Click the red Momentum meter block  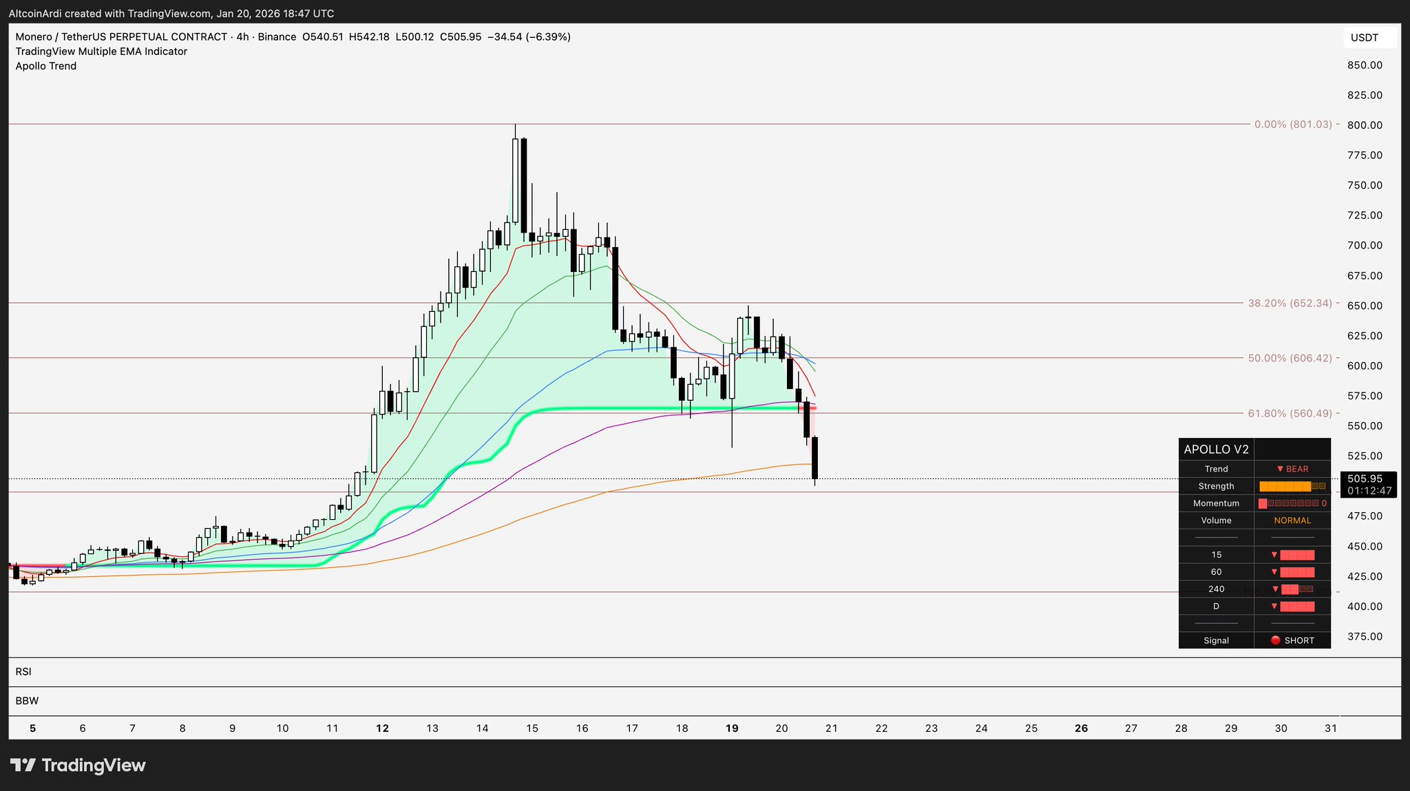tap(1263, 503)
